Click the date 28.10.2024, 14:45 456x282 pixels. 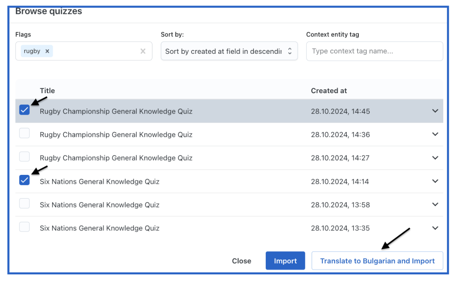pyautogui.click(x=340, y=111)
